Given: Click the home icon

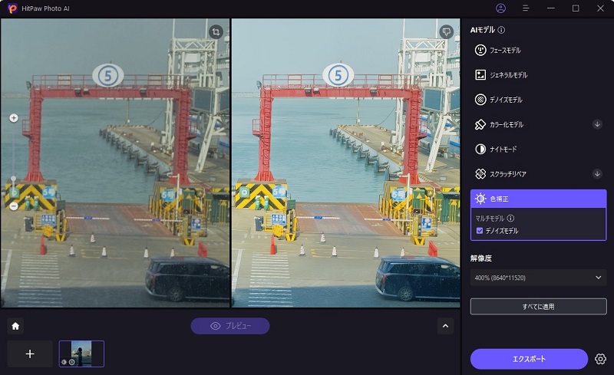Looking at the screenshot, I should click(15, 326).
